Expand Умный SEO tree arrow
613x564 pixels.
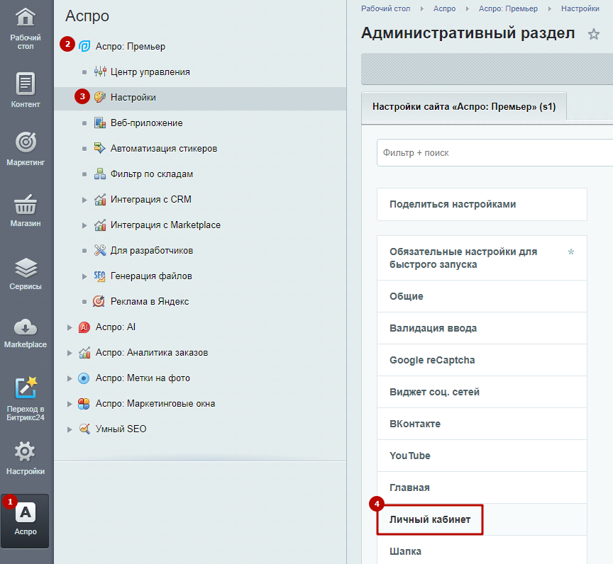(70, 429)
